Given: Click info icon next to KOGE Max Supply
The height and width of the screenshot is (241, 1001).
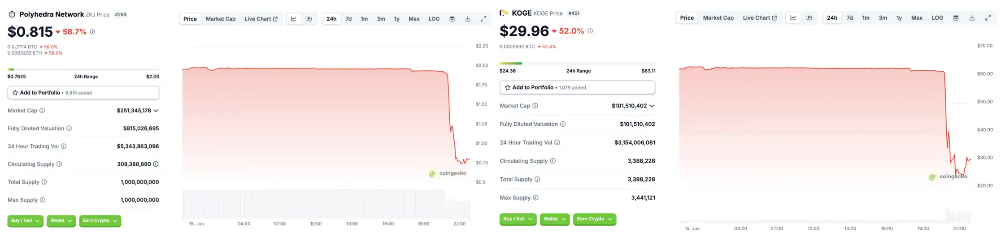Looking at the screenshot, I should (535, 198).
